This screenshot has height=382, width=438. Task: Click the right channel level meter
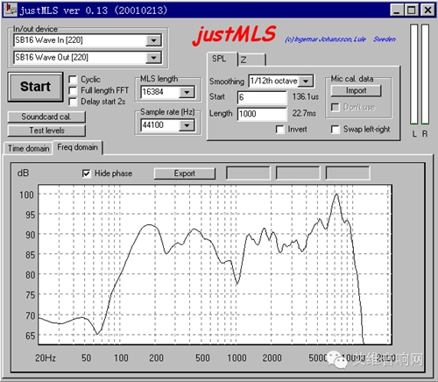[x=425, y=74]
